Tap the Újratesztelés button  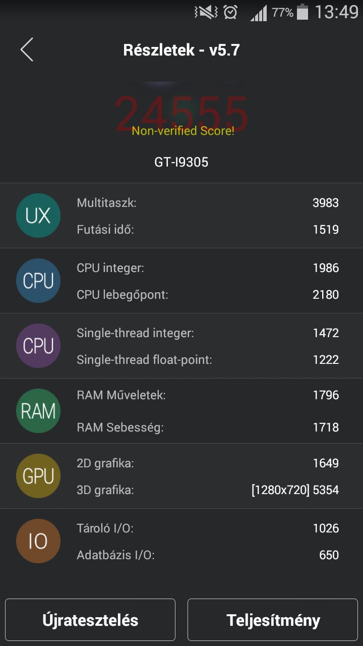coord(90,620)
